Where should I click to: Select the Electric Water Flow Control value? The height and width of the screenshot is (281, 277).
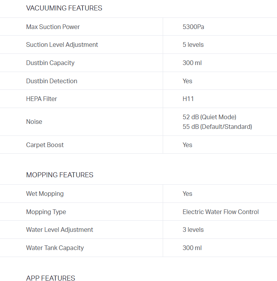coord(220,212)
